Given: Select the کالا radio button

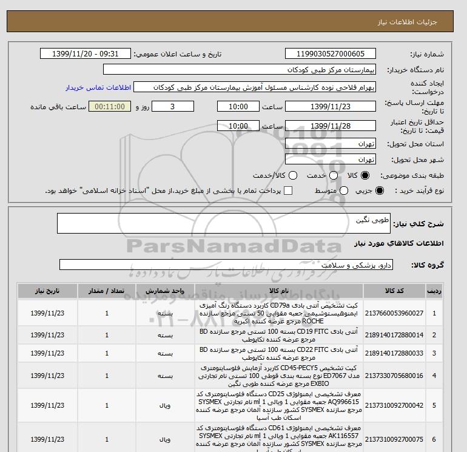Looking at the screenshot, I should tap(365, 175).
